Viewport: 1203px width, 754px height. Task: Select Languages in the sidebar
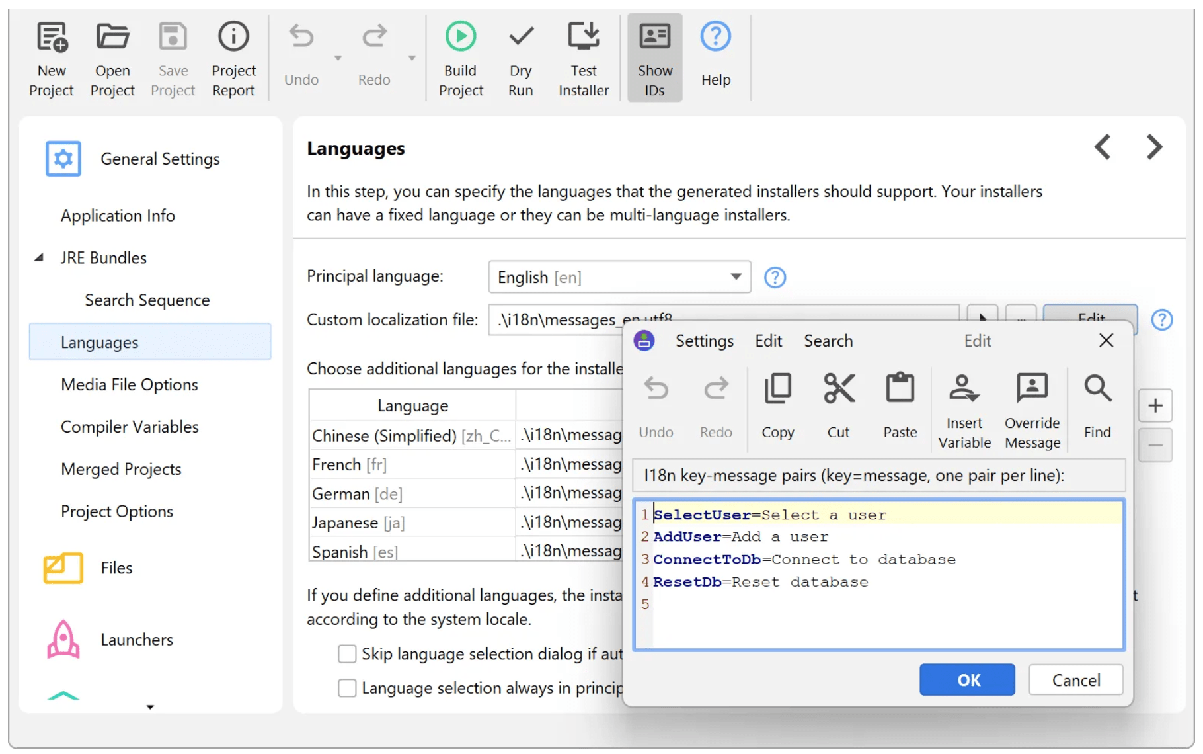[151, 343]
